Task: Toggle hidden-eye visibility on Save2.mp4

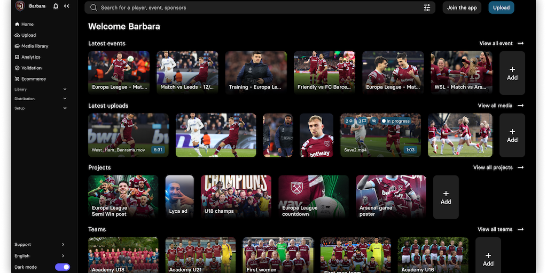Action: [x=374, y=121]
